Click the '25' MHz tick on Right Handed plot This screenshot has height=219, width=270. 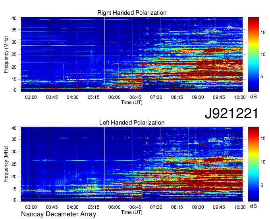pyautogui.click(x=14, y=55)
